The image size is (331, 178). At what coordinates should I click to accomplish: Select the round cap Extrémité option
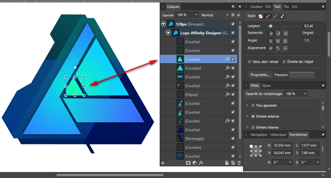[271, 33]
